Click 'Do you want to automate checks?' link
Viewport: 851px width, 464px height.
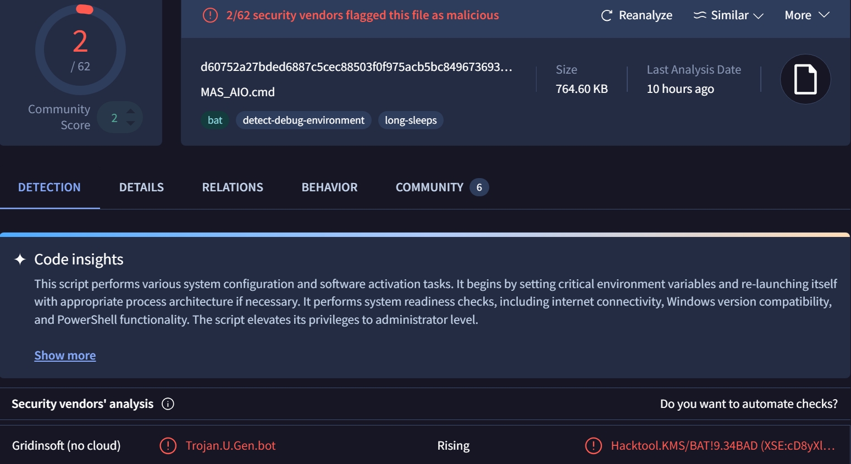(749, 404)
